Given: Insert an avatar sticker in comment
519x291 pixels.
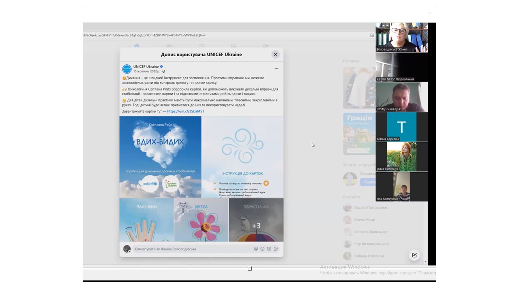Looking at the screenshot, I should click(256, 249).
